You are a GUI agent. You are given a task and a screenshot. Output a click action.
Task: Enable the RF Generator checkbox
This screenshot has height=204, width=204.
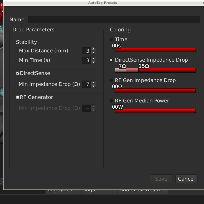(x=18, y=97)
